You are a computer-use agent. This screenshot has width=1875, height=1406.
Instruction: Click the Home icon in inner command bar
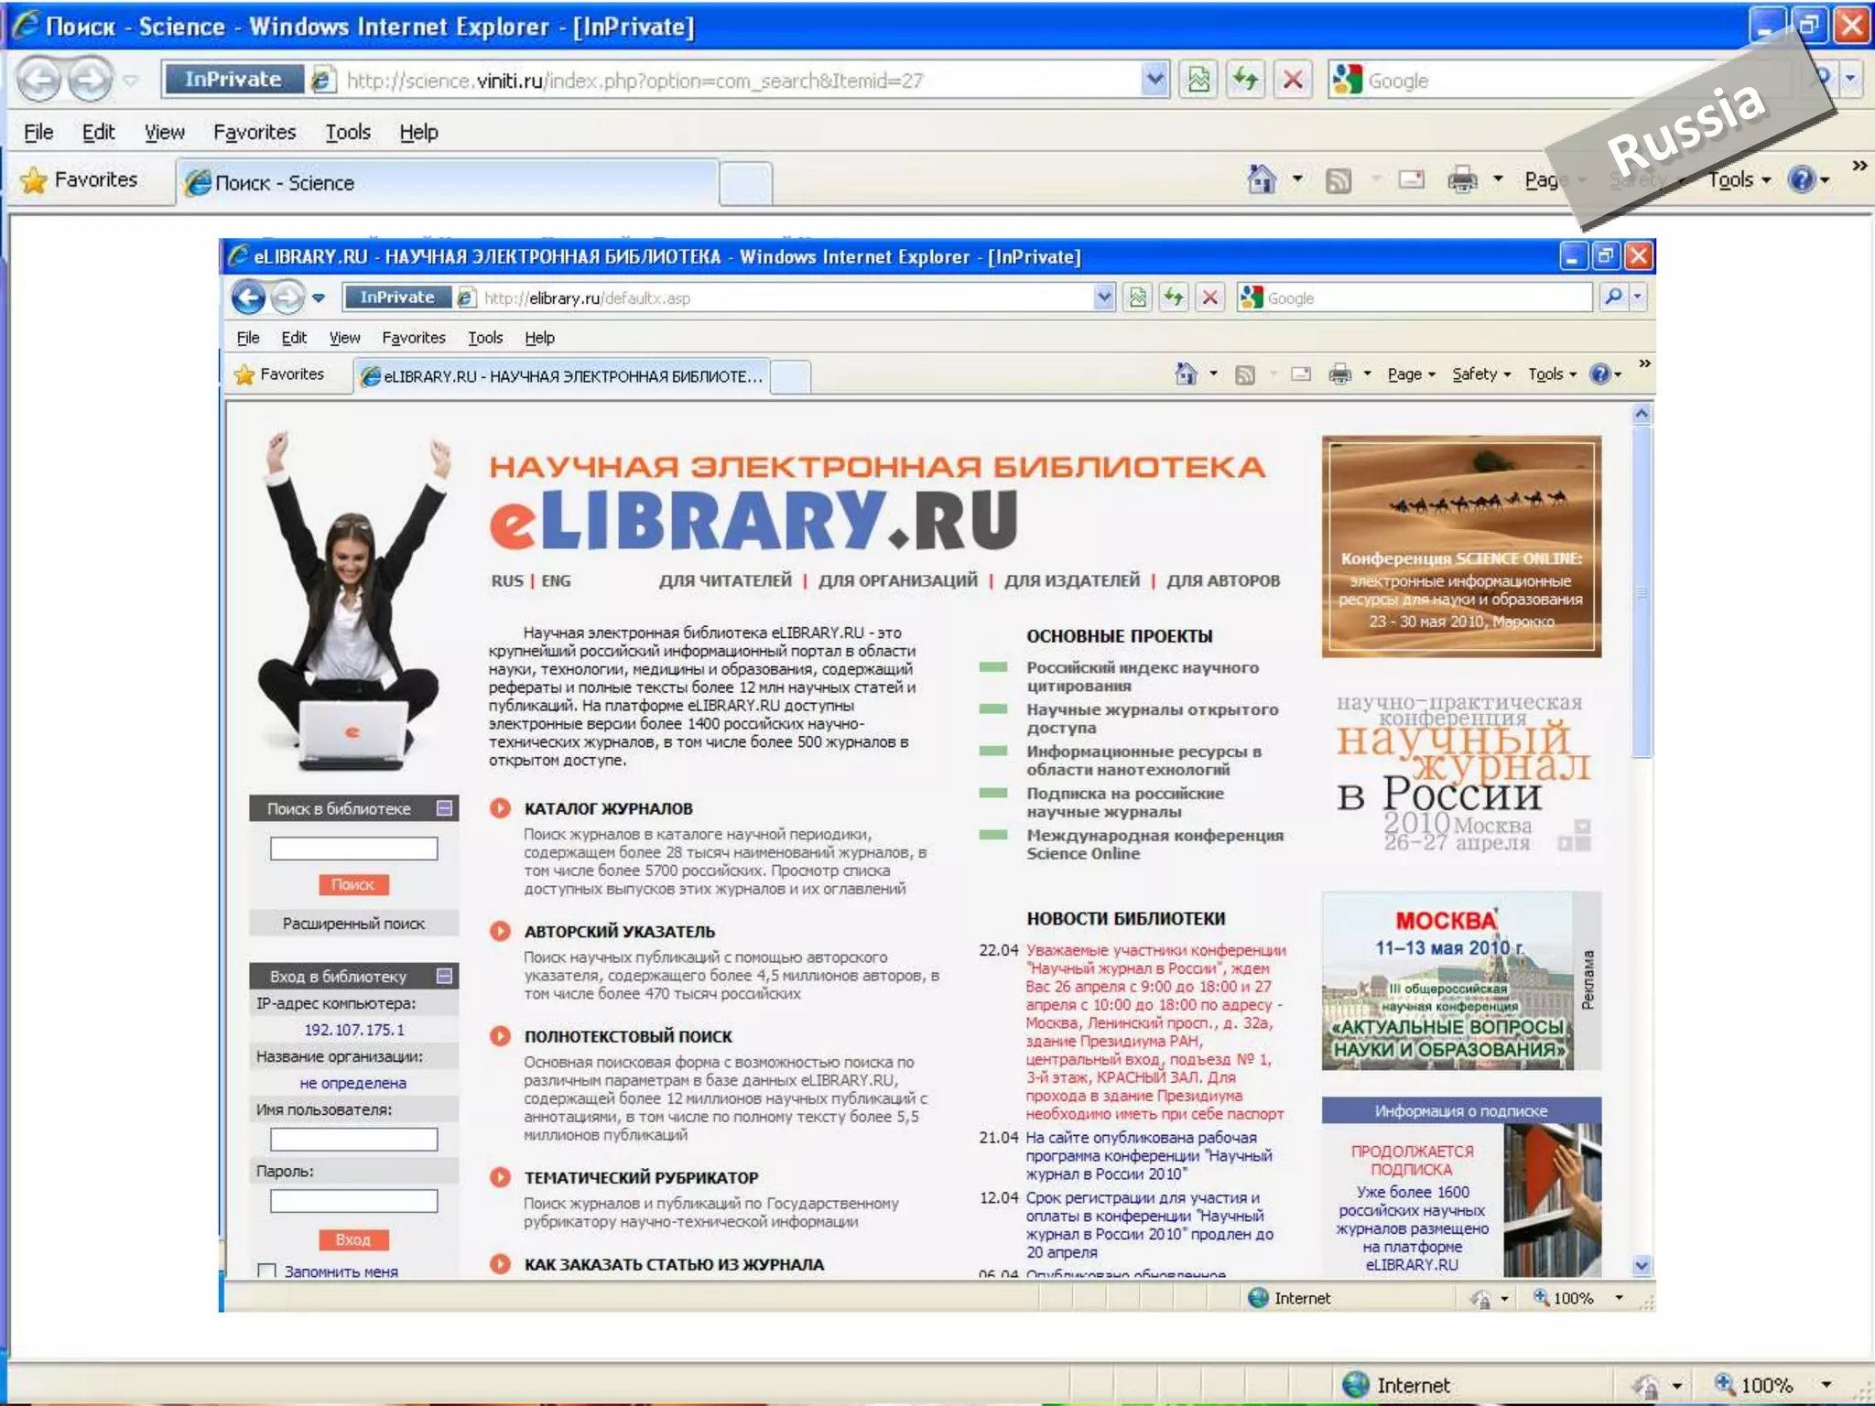coord(1186,373)
